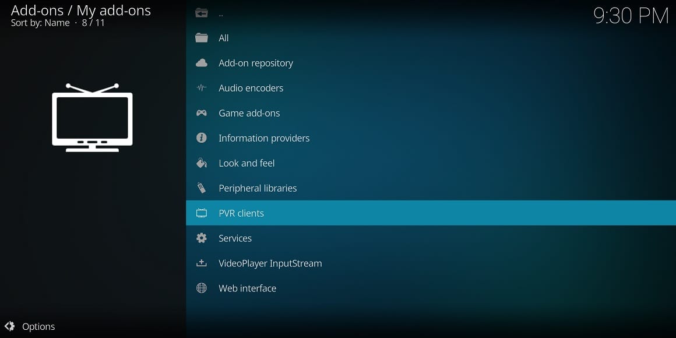Click the paint bucket Look and feel icon
The height and width of the screenshot is (338, 676).
coord(202,163)
